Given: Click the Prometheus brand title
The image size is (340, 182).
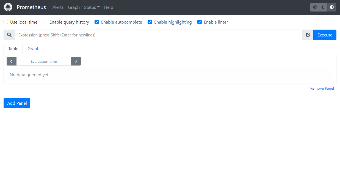Looking at the screenshot, I should coord(31,7).
